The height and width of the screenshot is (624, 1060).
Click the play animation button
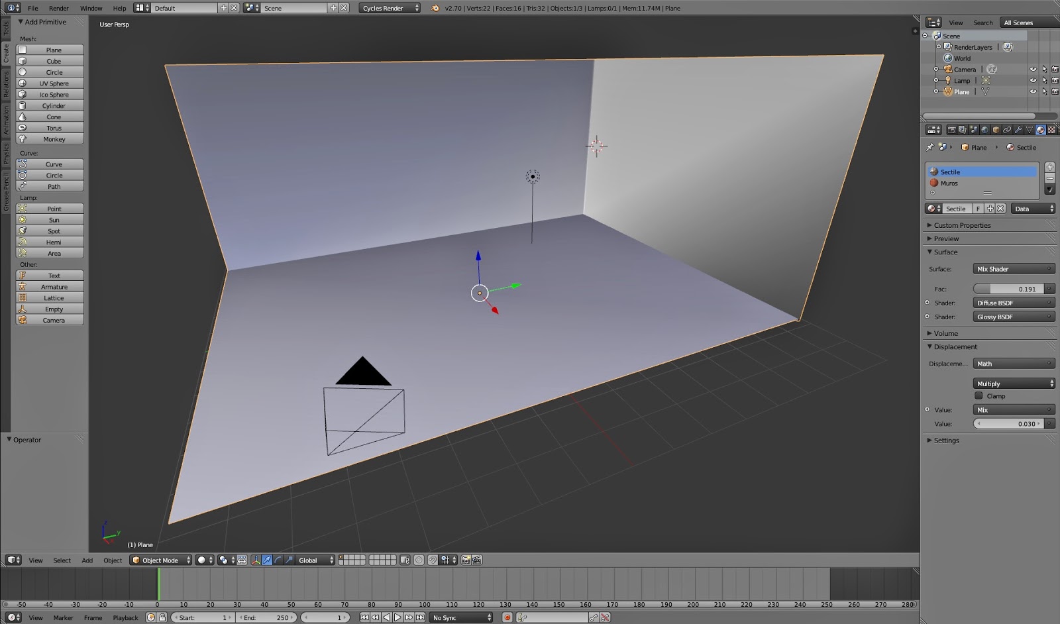point(397,617)
